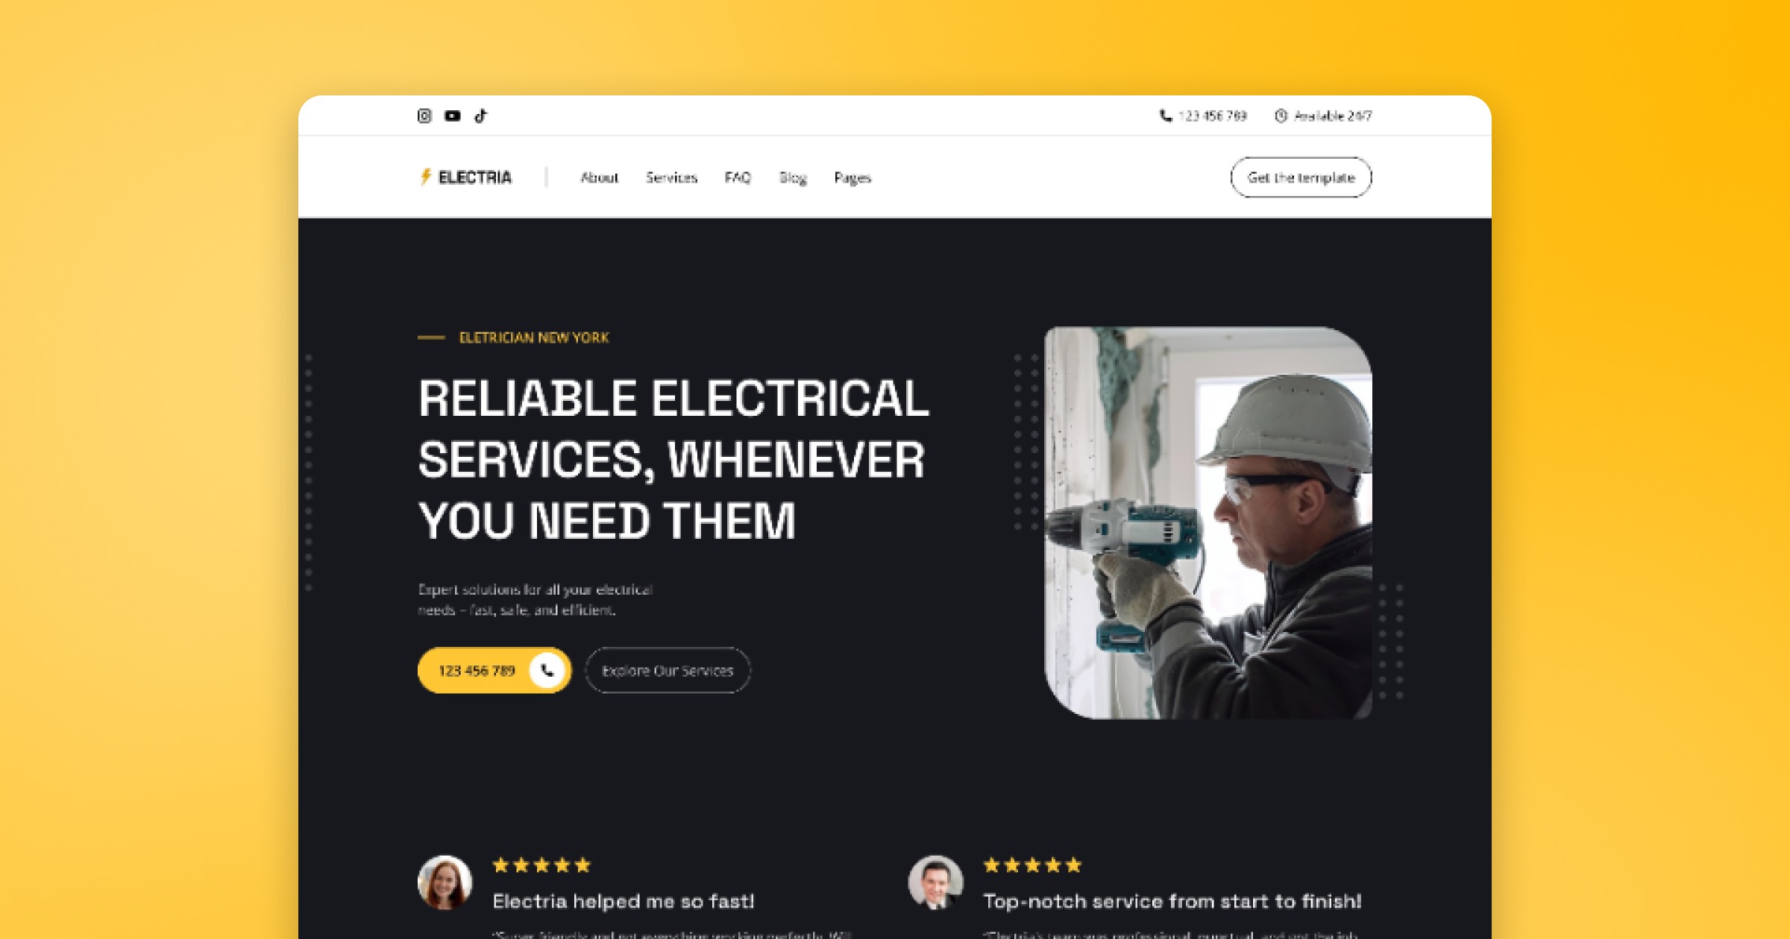
Task: Open the About menu item
Action: coord(600,177)
